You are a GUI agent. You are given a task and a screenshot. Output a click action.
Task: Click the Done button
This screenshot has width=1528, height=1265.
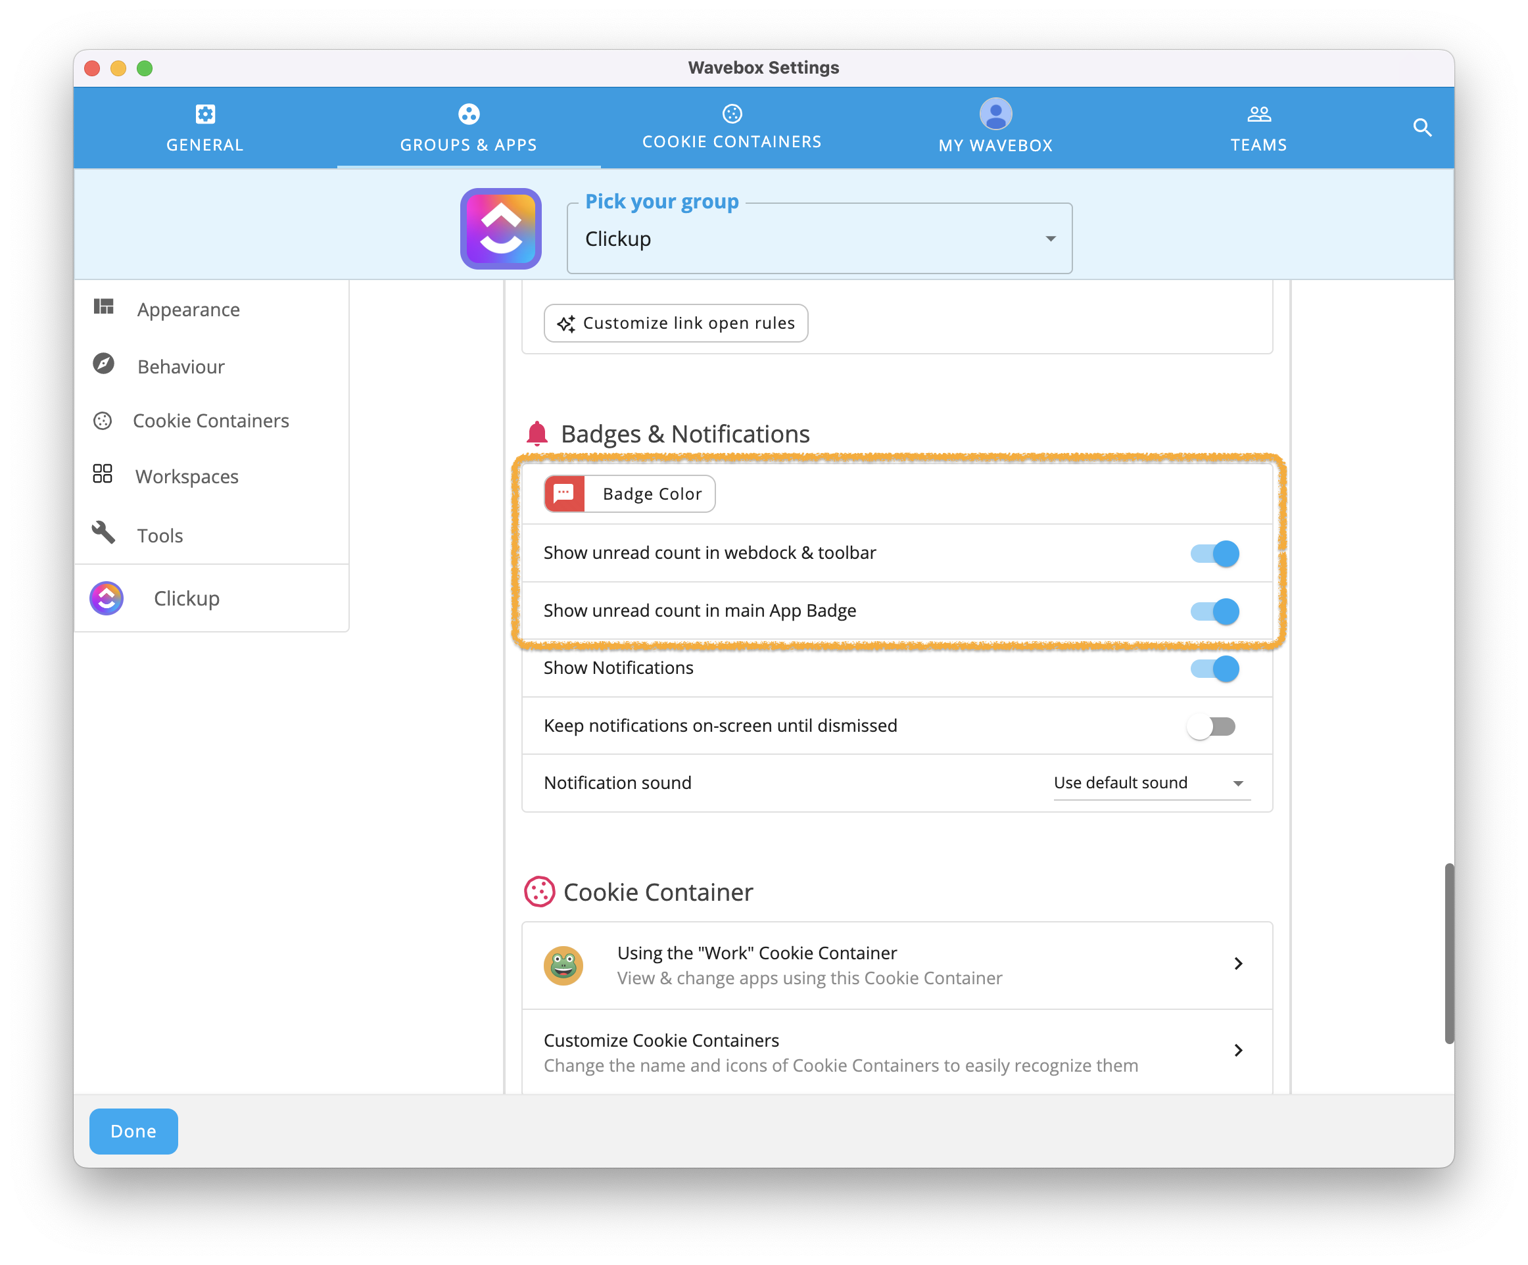tap(133, 1130)
